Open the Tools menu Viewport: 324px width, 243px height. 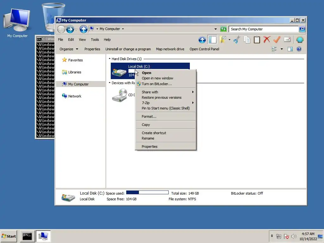pos(95,40)
